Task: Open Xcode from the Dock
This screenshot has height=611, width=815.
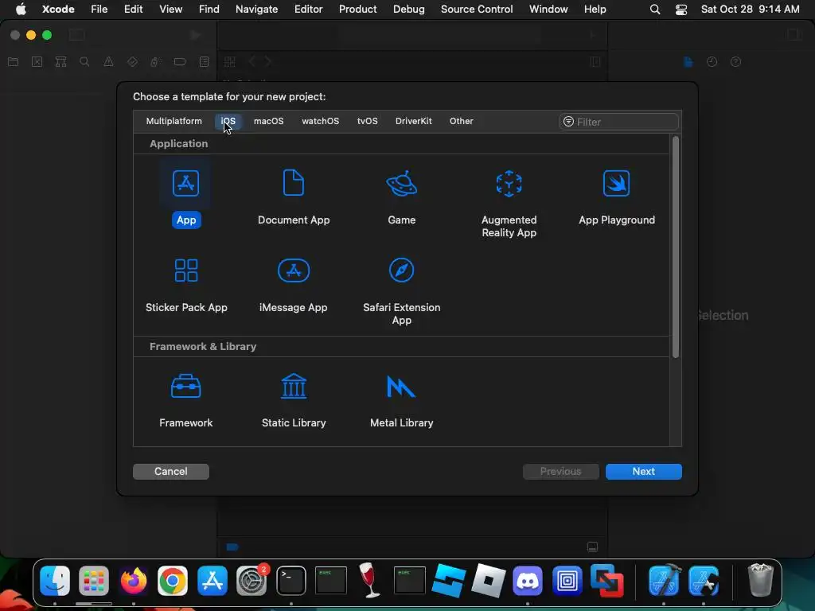Action: pyautogui.click(x=665, y=580)
